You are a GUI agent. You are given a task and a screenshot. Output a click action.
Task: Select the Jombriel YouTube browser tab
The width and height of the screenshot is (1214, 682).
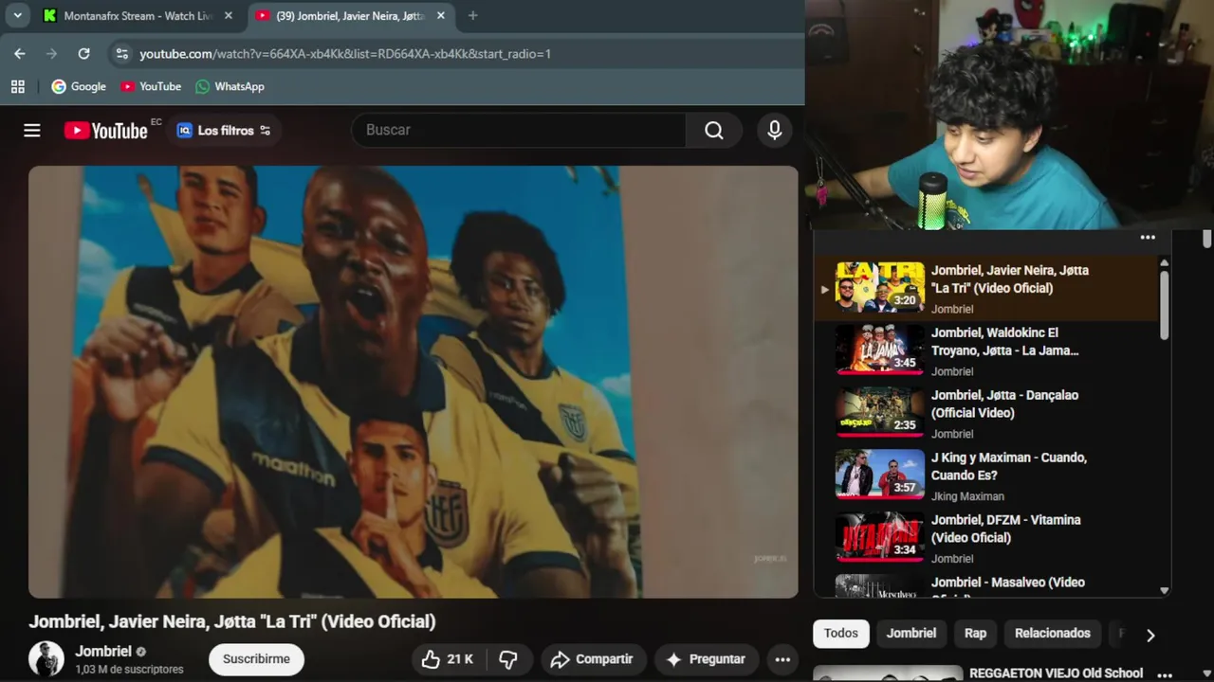(x=351, y=16)
